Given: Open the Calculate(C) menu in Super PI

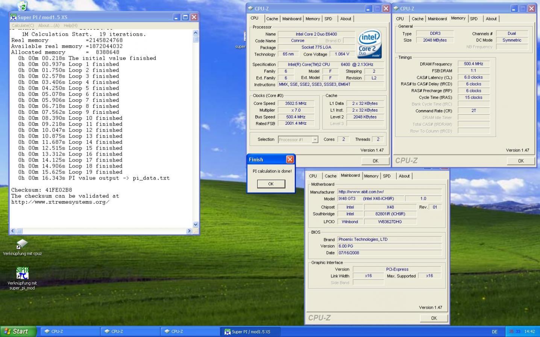Looking at the screenshot, I should (23, 26).
